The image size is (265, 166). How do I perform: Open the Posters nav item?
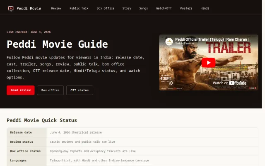pos(186,8)
